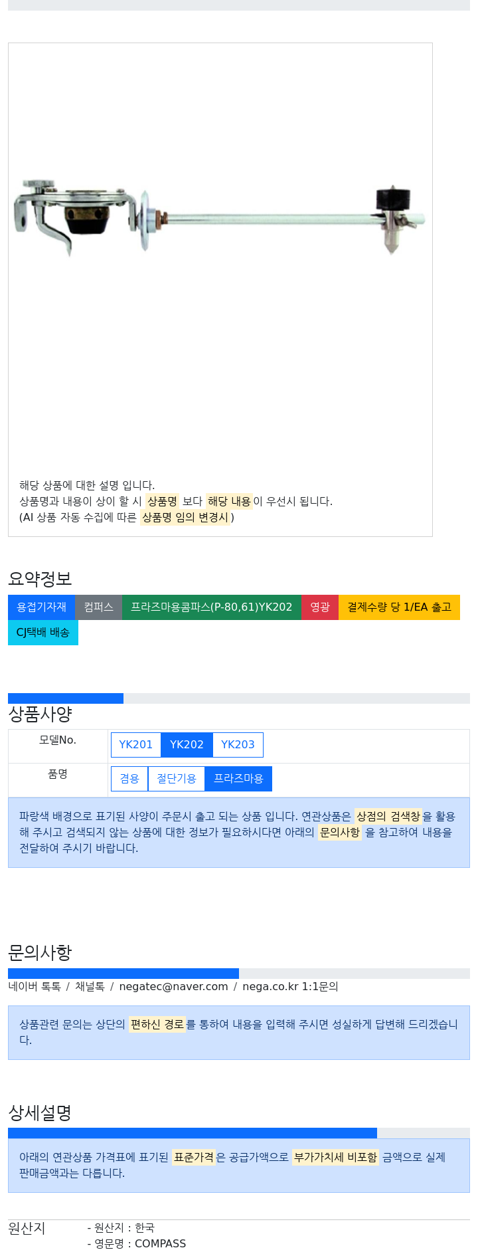Switch product type to 절단기용

[176, 779]
